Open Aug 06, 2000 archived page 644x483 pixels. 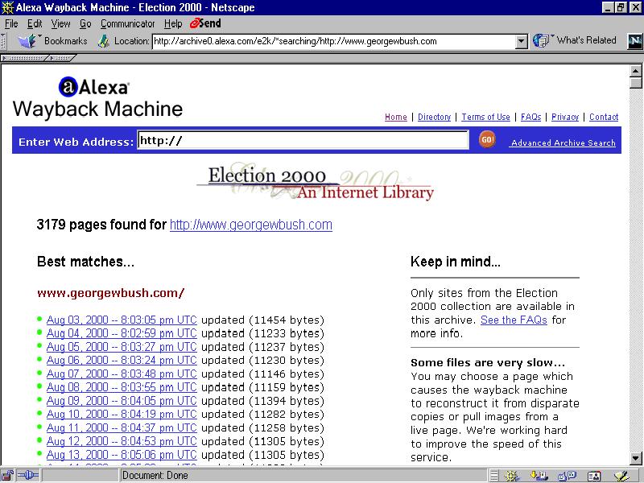click(x=122, y=360)
